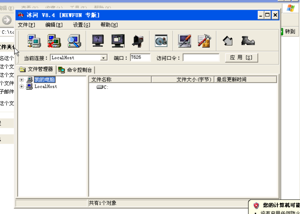Click the auto search magnifier computer icon
The width and height of the screenshot is (300, 214).
(74, 41)
